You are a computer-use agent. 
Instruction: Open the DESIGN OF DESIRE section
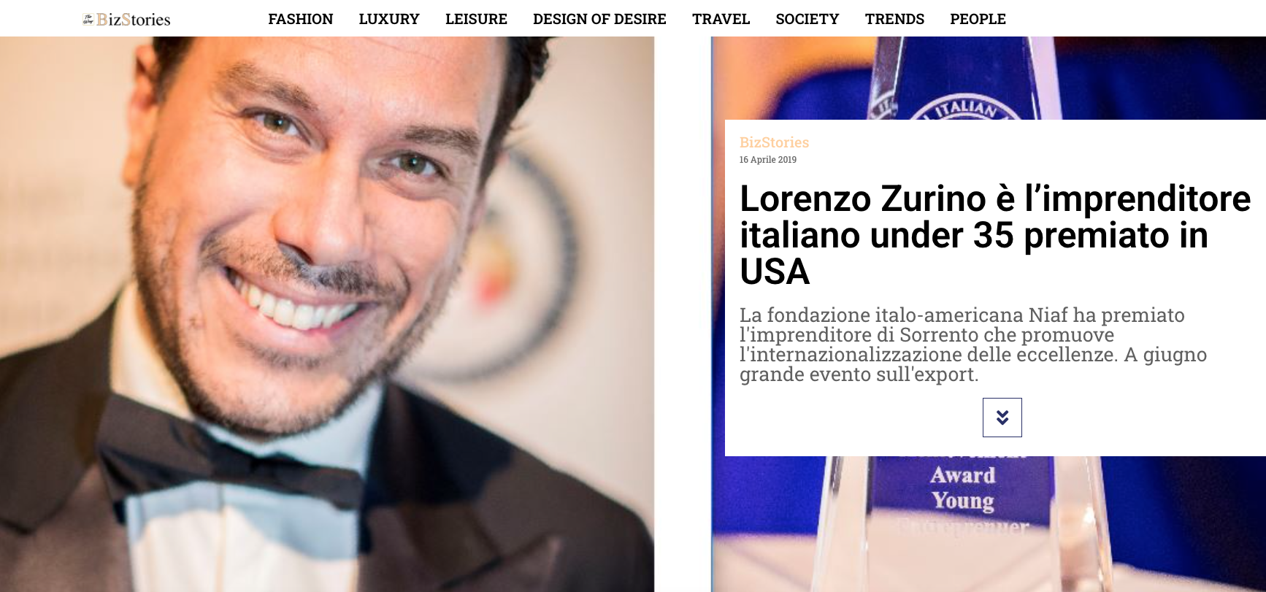[599, 19]
